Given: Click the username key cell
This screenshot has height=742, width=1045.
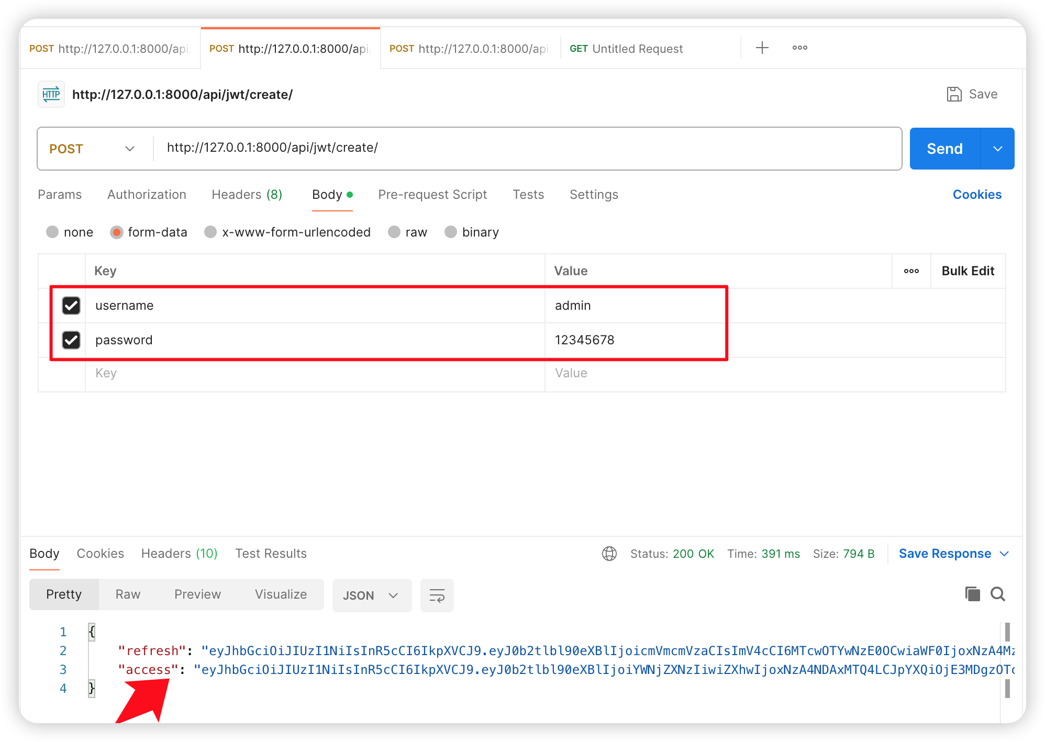Looking at the screenshot, I should pos(315,306).
